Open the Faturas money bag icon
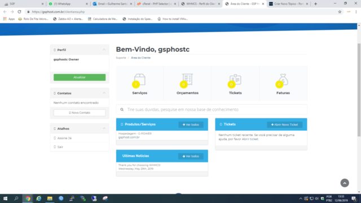Viewport: 361px width, 203px height. coord(283,80)
